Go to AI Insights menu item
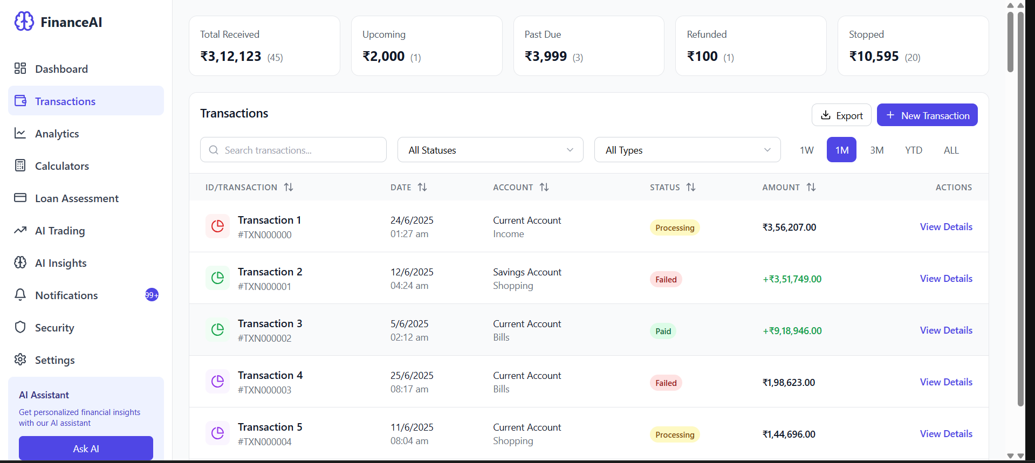The width and height of the screenshot is (1035, 463). (60, 263)
